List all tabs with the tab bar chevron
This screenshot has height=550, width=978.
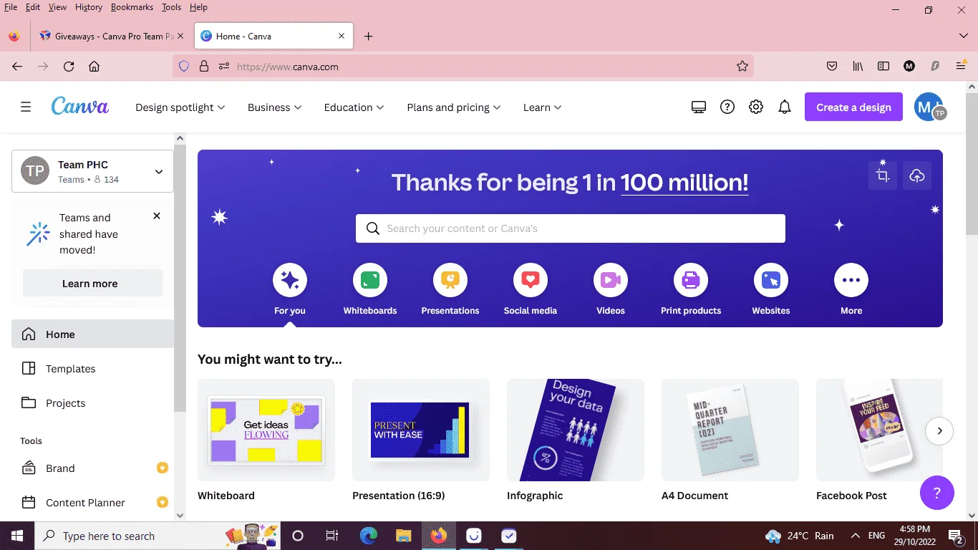point(964,36)
